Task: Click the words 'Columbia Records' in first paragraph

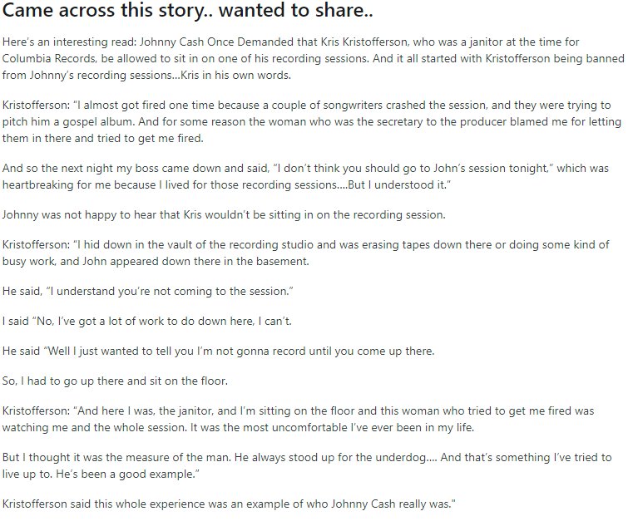Action: tap(49, 58)
